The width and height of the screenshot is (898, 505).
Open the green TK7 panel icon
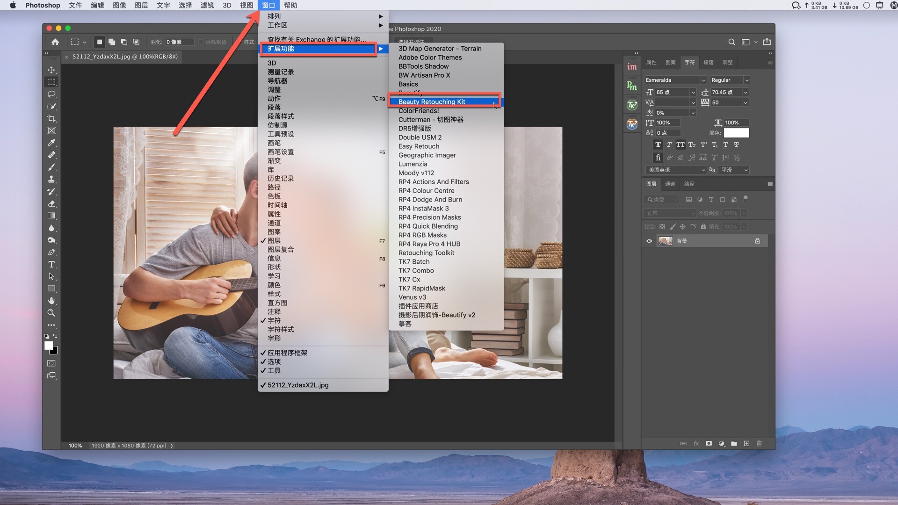632,105
